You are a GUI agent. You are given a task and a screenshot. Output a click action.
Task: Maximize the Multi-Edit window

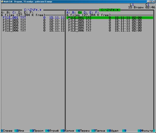tap(151, 2)
